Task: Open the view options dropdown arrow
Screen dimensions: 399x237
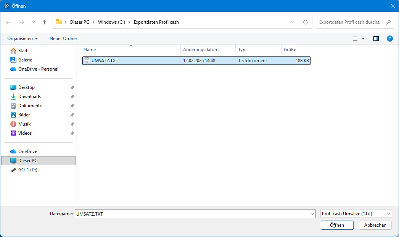Action: pyautogui.click(x=363, y=39)
